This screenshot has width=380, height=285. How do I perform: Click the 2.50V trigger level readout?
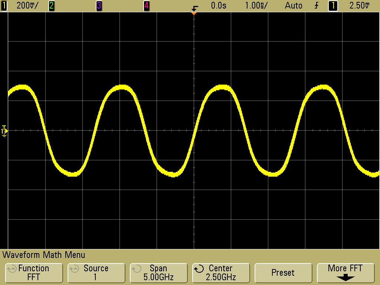coord(360,6)
